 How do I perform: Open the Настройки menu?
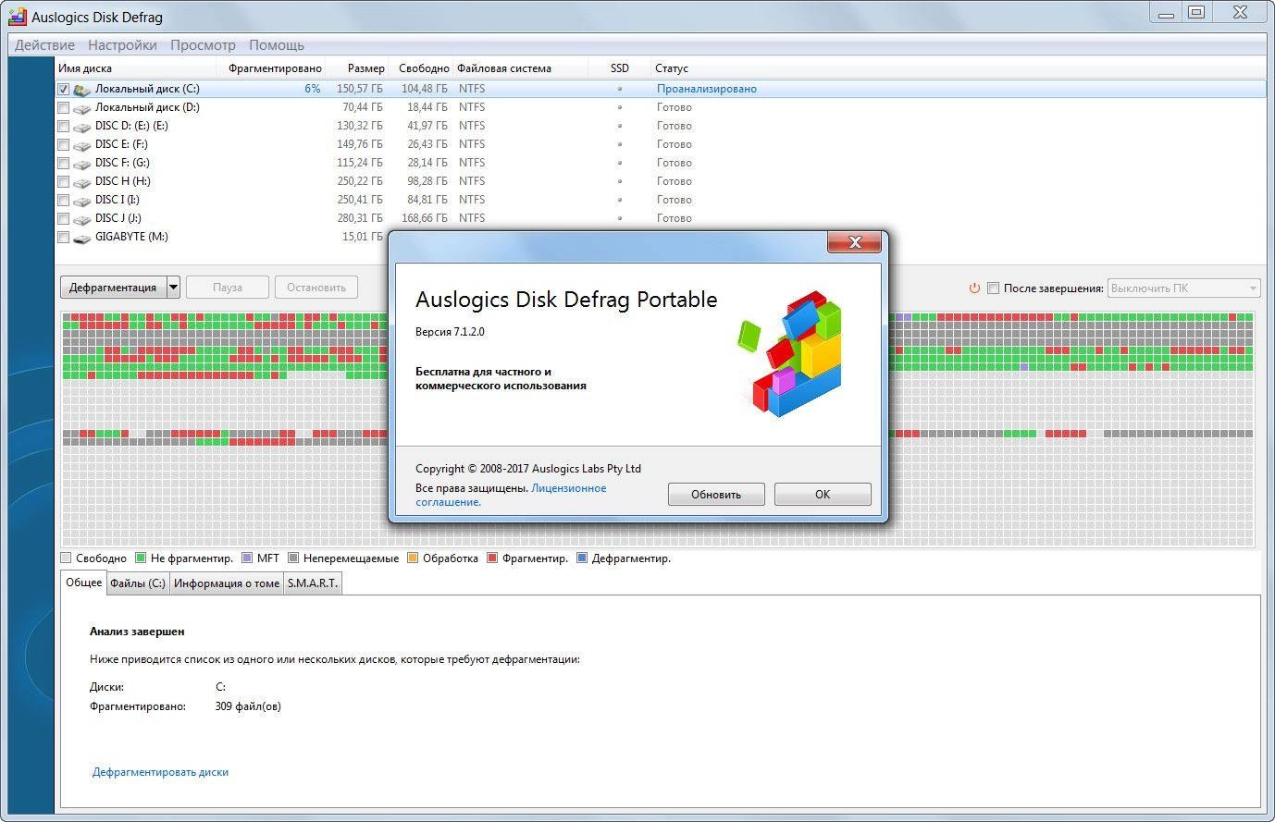point(122,45)
